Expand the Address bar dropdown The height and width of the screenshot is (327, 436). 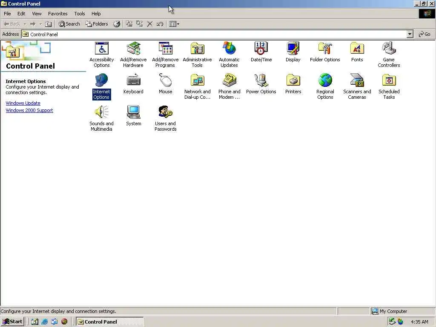pos(410,34)
